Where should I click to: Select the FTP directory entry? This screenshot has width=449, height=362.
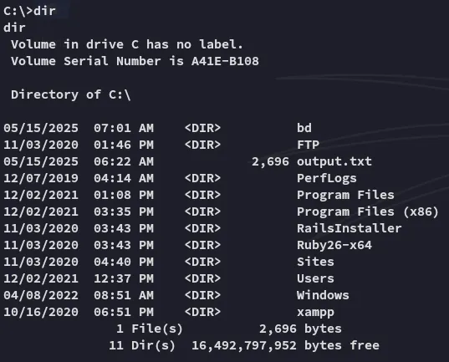(308, 145)
